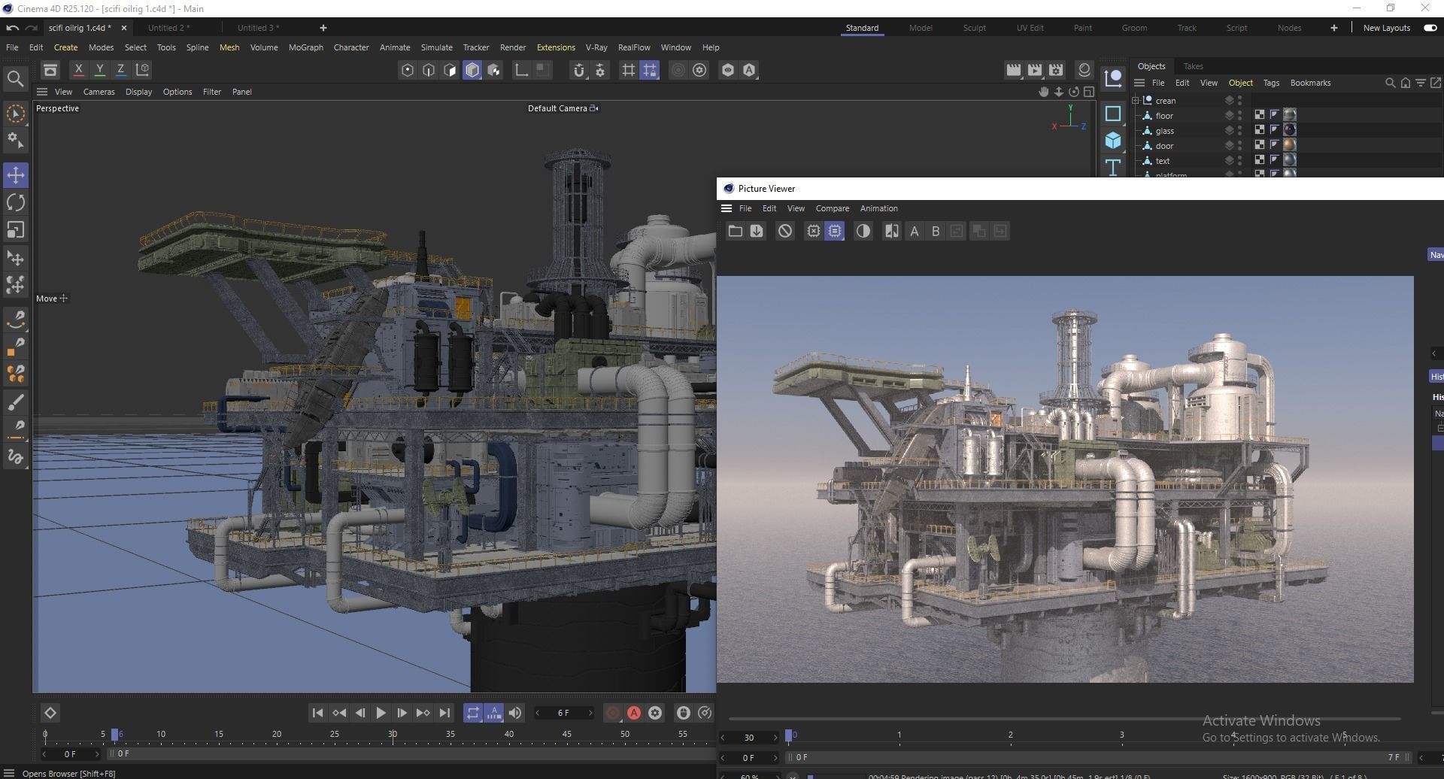Select the Rotate tool in left toolbar
Viewport: 1444px width, 779px height.
pos(16,202)
